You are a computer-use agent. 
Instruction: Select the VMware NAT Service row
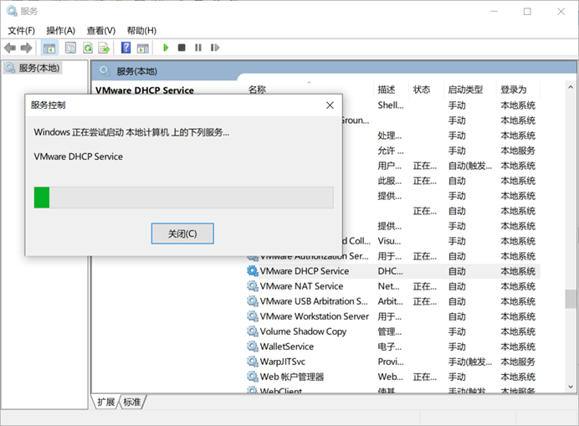393,286
